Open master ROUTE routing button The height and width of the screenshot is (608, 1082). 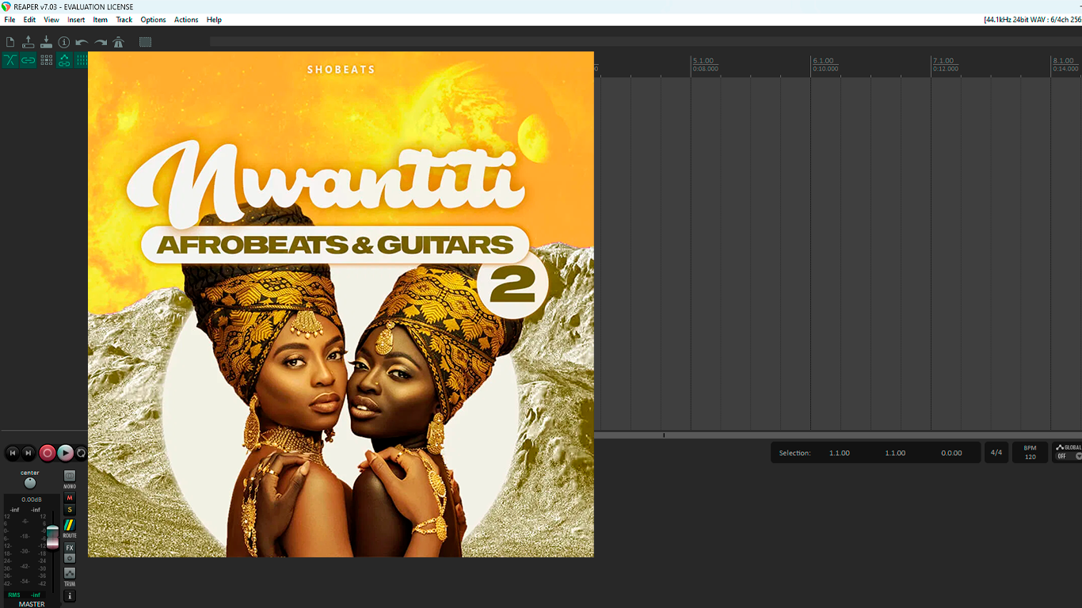(x=70, y=526)
